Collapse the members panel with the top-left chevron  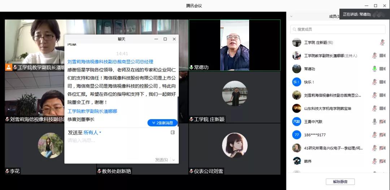291,16
